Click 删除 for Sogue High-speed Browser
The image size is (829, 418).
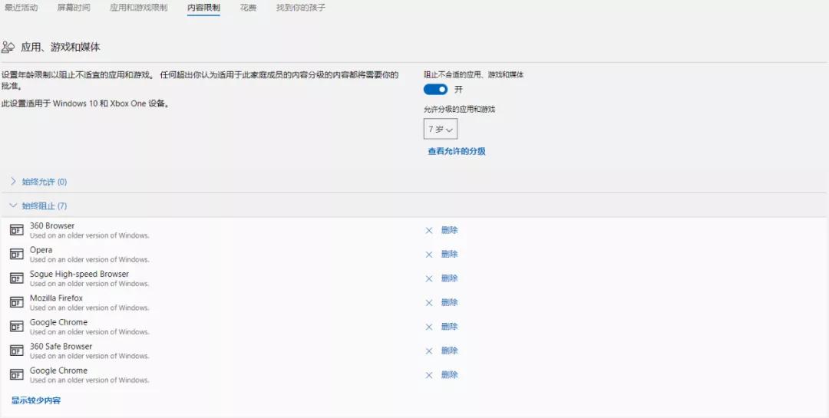449,278
